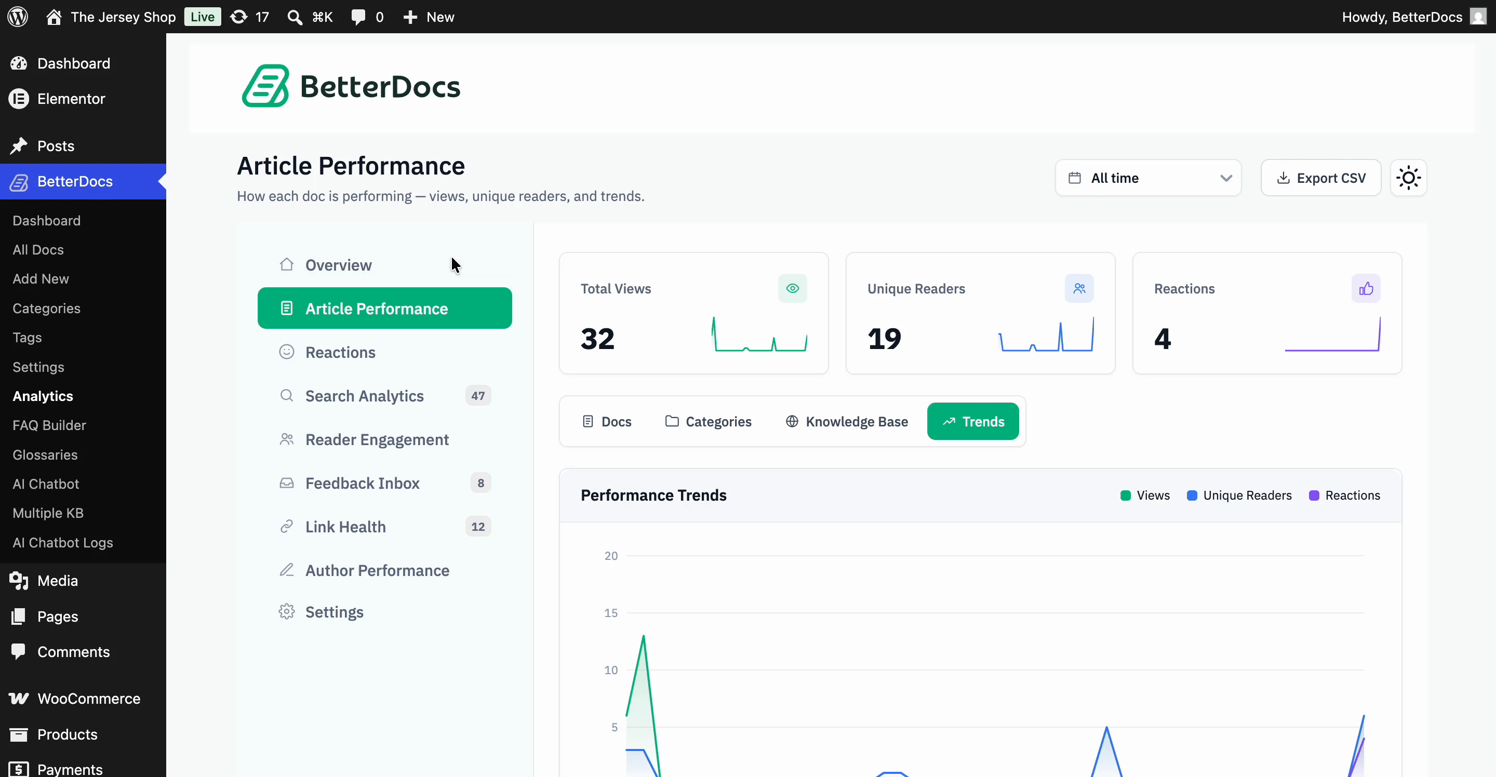Switch to the Knowledge Base tab

pos(846,422)
